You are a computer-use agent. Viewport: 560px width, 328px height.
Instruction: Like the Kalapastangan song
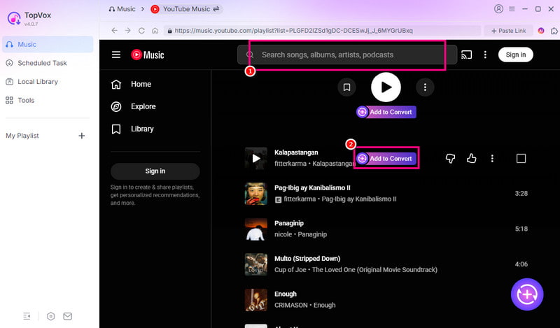tap(471, 159)
